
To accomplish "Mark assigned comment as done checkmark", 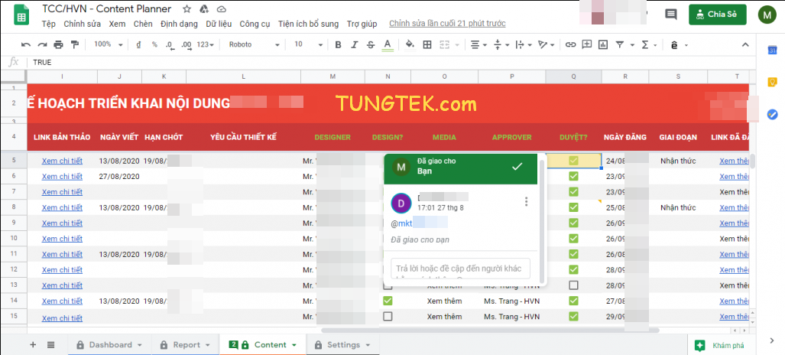I will tap(517, 167).
